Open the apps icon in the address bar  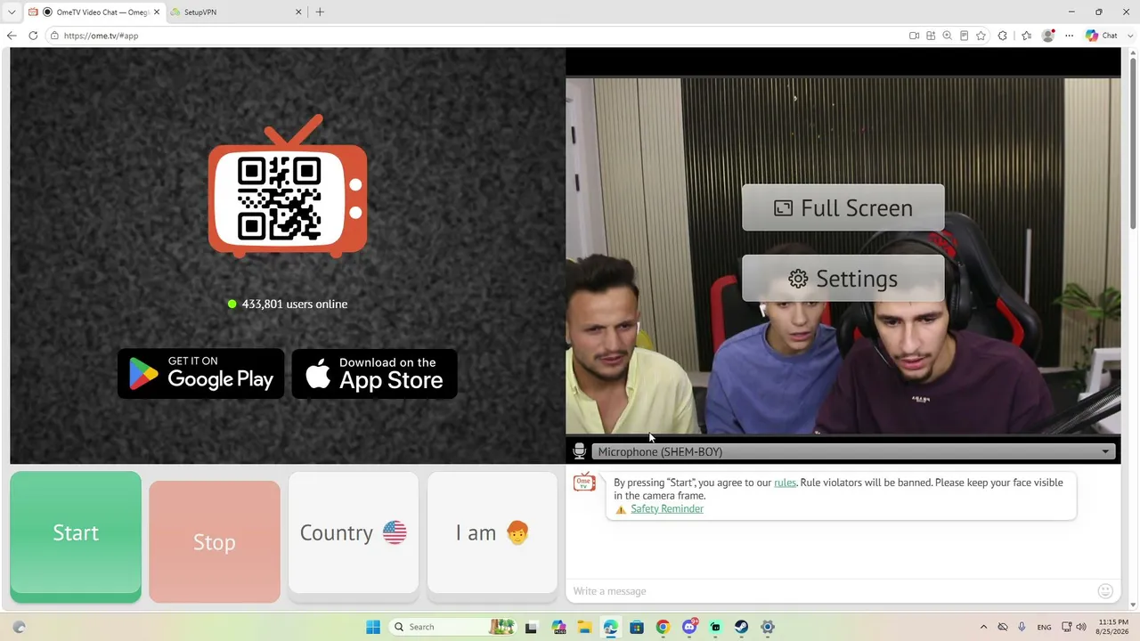pyautogui.click(x=931, y=36)
